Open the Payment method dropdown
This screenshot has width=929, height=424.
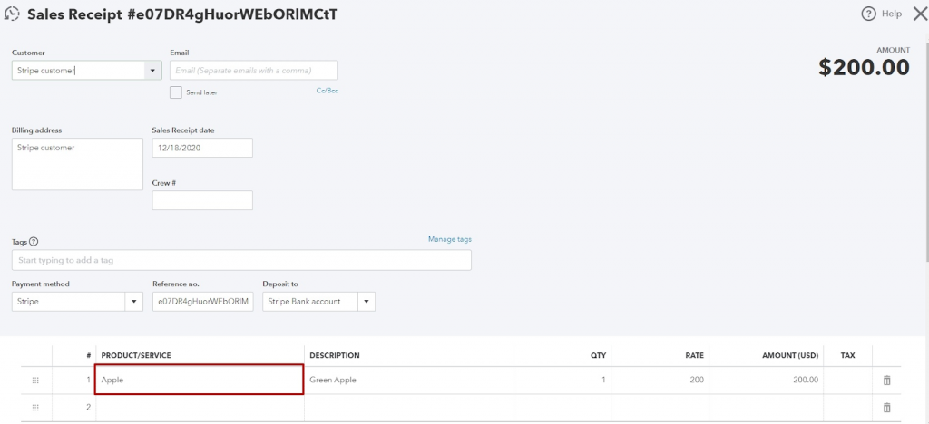point(134,302)
